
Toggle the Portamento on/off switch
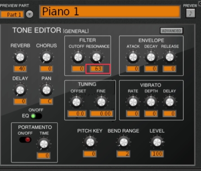click(x=25, y=140)
